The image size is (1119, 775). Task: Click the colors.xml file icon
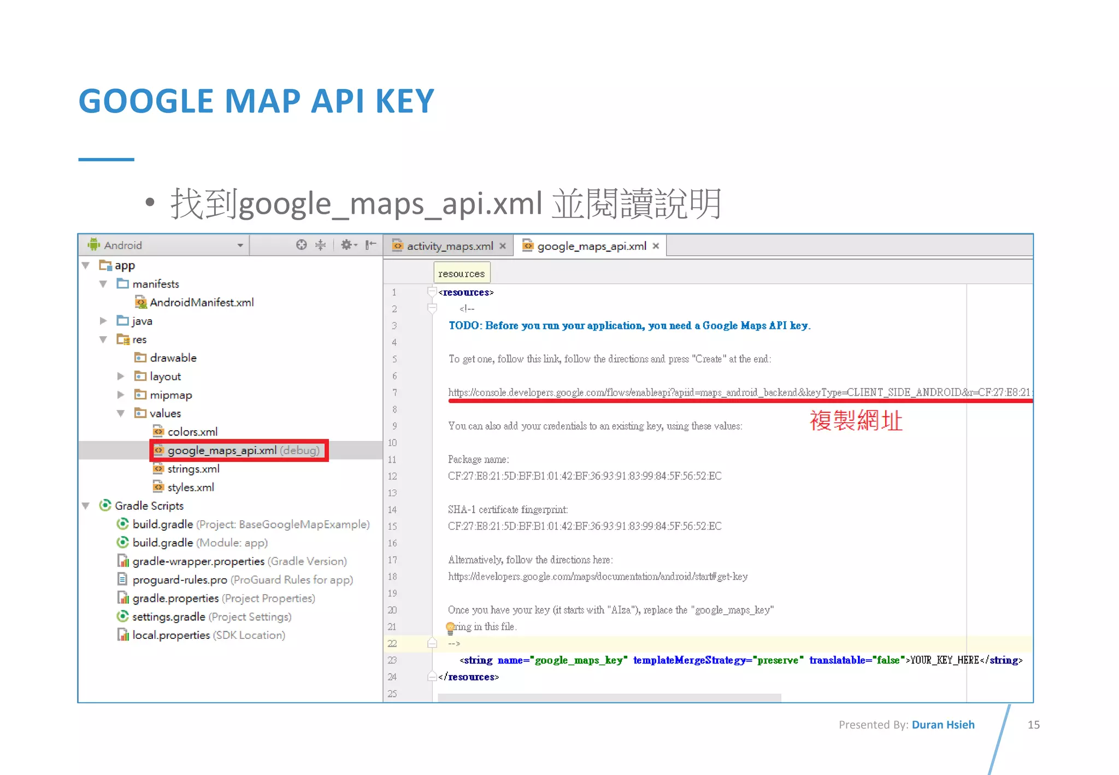pyautogui.click(x=158, y=431)
